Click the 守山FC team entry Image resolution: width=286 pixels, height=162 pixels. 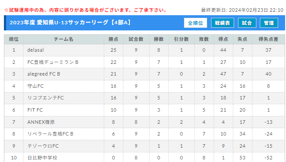pos(36,86)
